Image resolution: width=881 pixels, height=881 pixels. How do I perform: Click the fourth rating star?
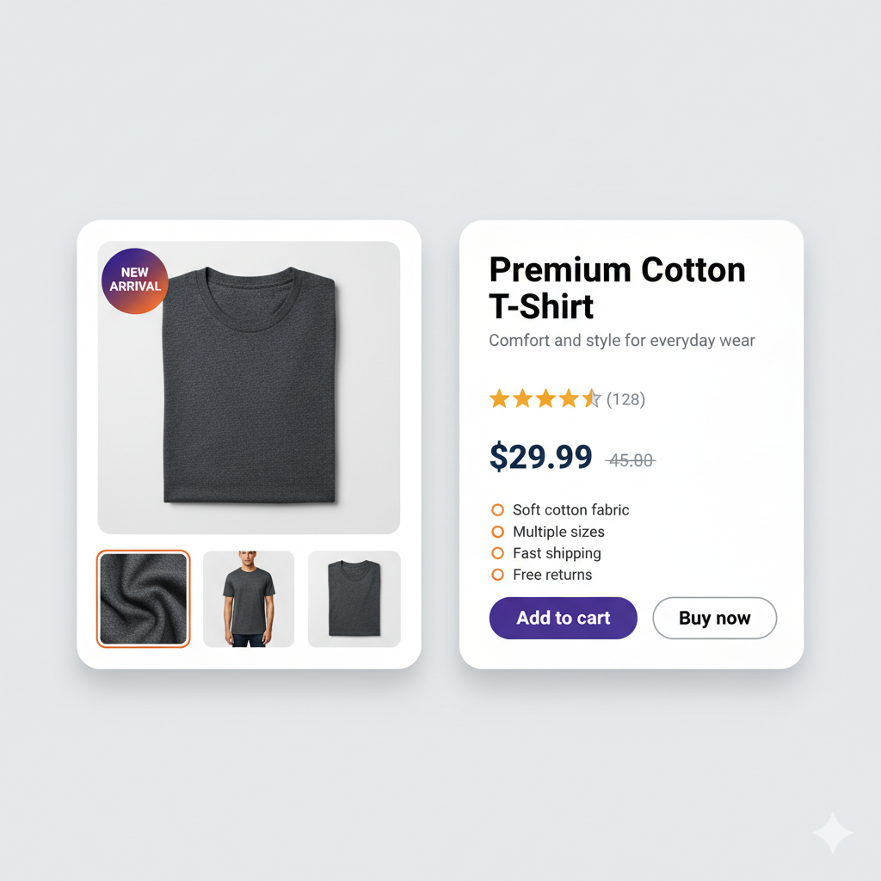[x=569, y=398]
